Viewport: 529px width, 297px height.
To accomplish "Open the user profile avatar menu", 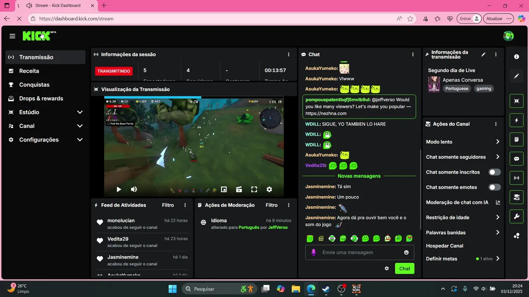I will pos(508,36).
